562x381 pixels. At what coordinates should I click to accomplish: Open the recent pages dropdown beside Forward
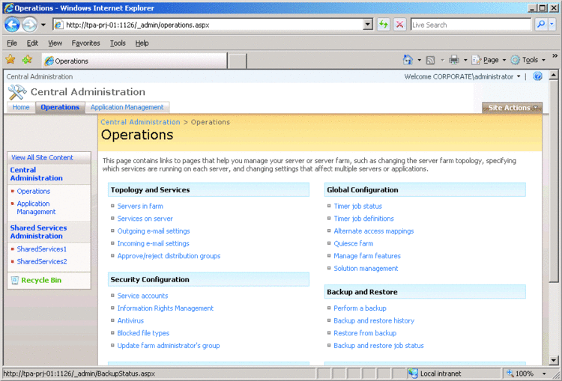point(43,25)
